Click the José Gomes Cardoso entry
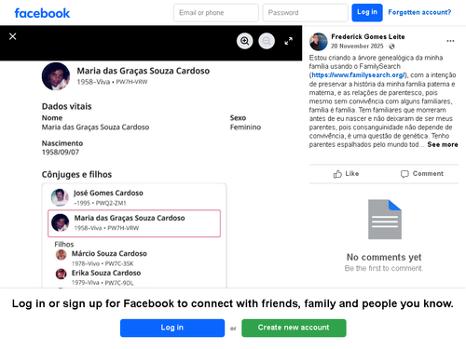Screen dimensions: 466x349 coord(134,197)
